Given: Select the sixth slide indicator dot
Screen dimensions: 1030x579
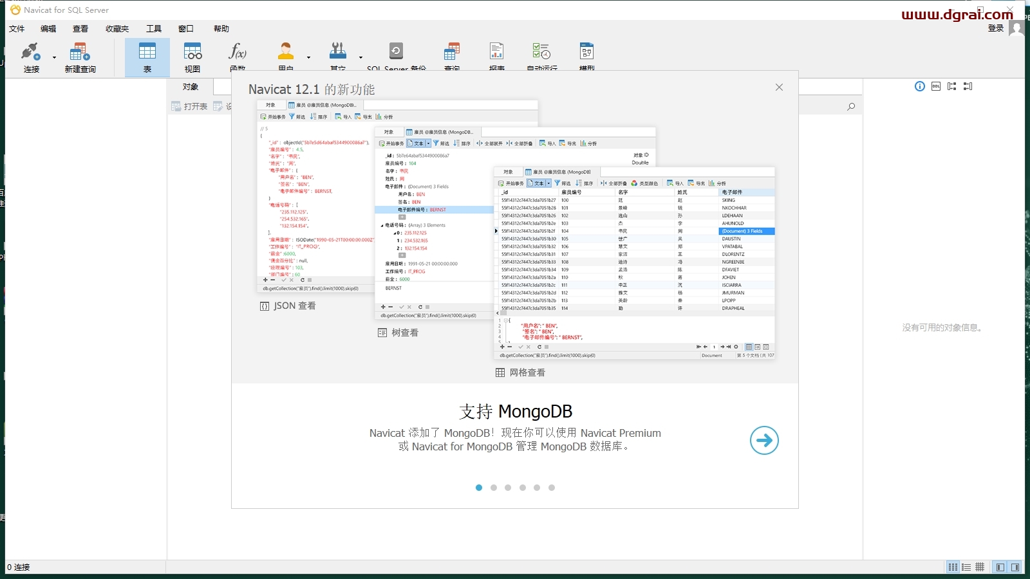Looking at the screenshot, I should [552, 488].
